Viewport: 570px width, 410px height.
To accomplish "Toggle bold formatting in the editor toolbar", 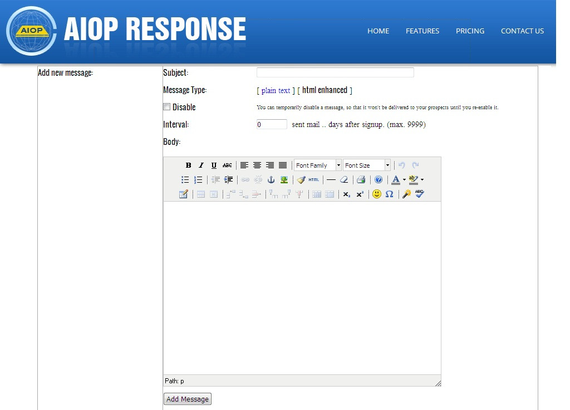I will (188, 165).
